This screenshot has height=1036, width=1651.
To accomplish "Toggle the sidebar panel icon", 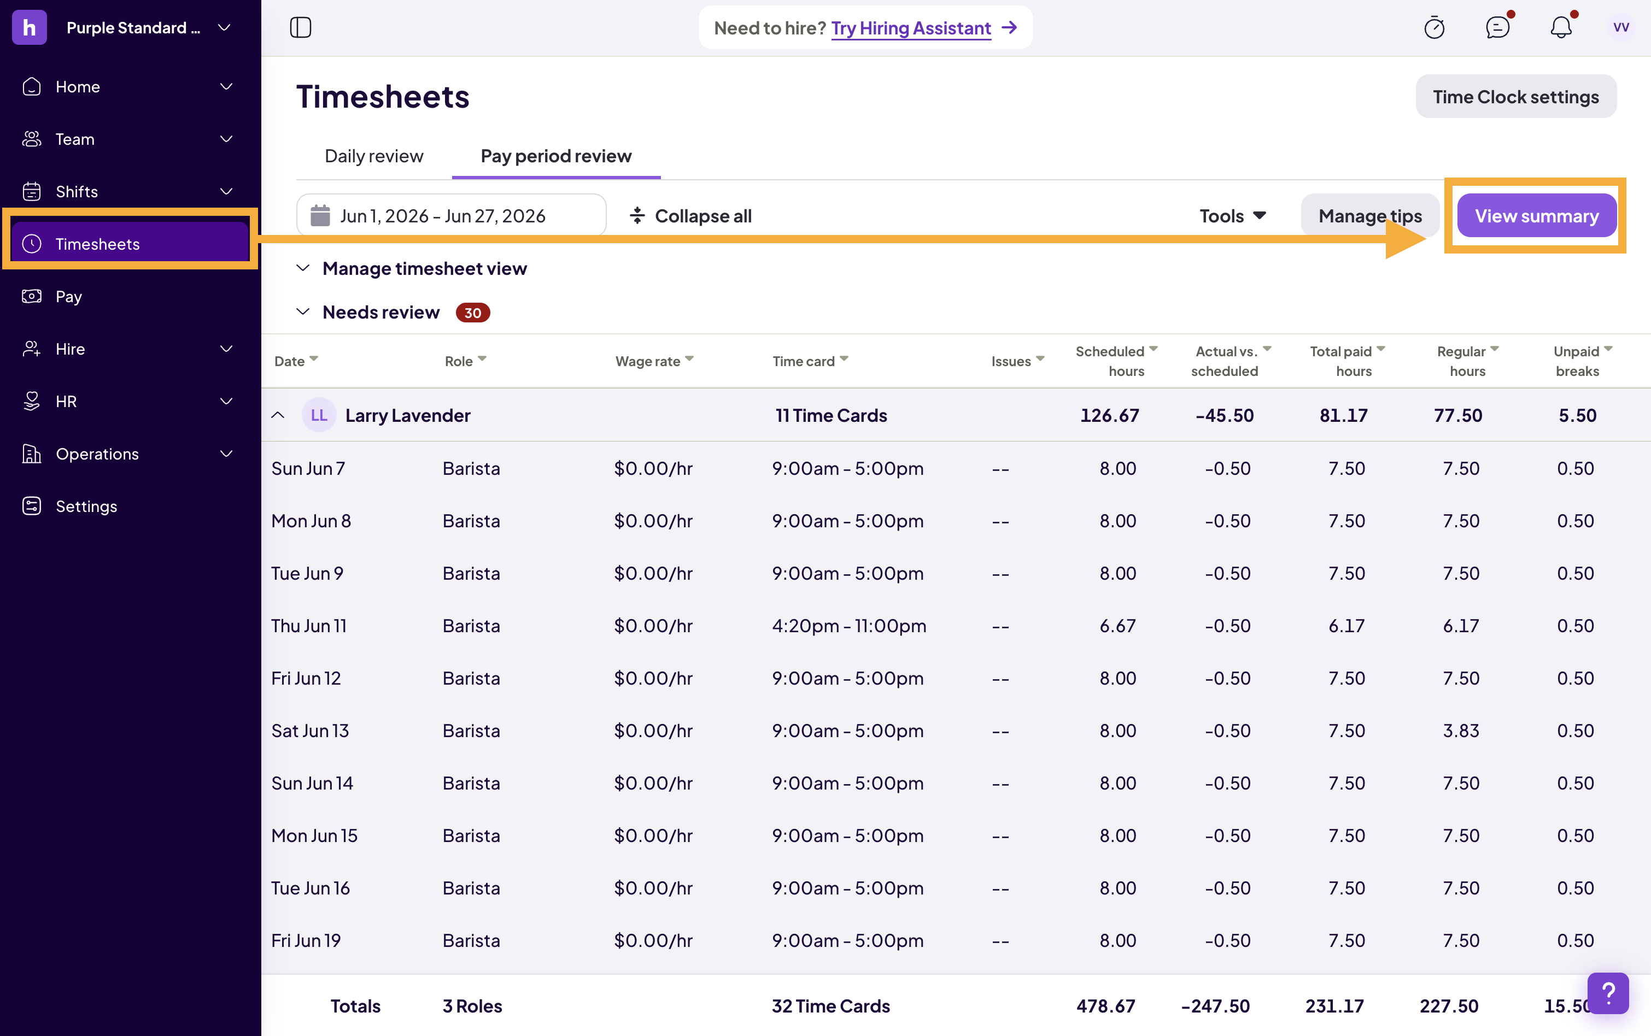I will pyautogui.click(x=300, y=27).
